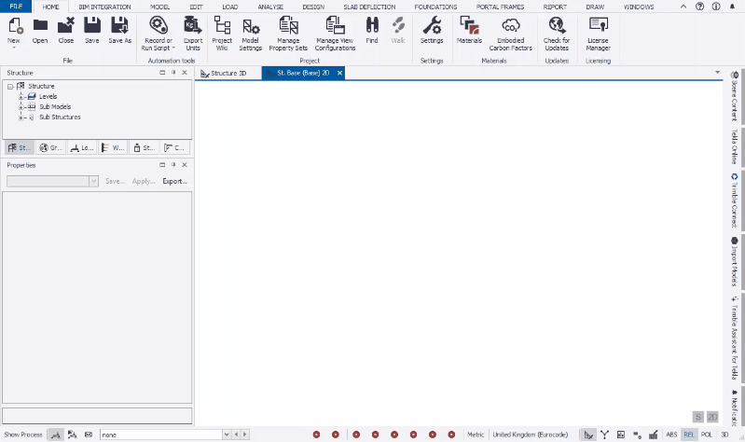This screenshot has height=442, width=745.
Task: Toggle REL coordinate mode
Action: tap(689, 435)
